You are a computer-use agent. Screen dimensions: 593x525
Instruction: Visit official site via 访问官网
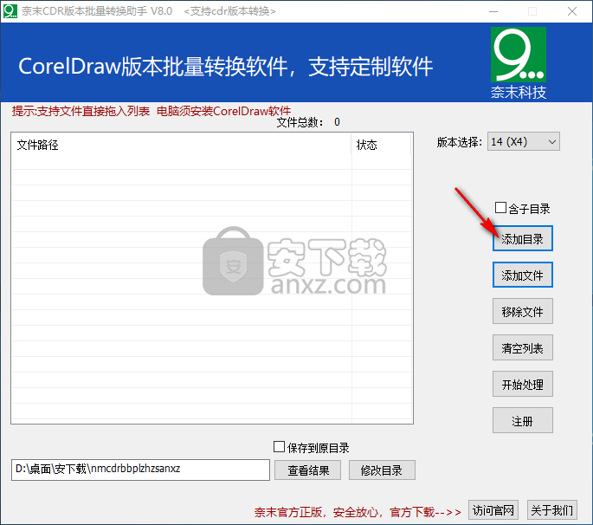[x=493, y=510]
